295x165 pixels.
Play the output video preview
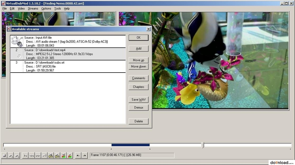(x=17, y=156)
